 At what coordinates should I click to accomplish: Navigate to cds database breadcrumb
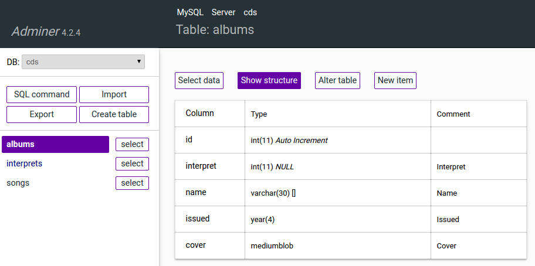coord(250,12)
